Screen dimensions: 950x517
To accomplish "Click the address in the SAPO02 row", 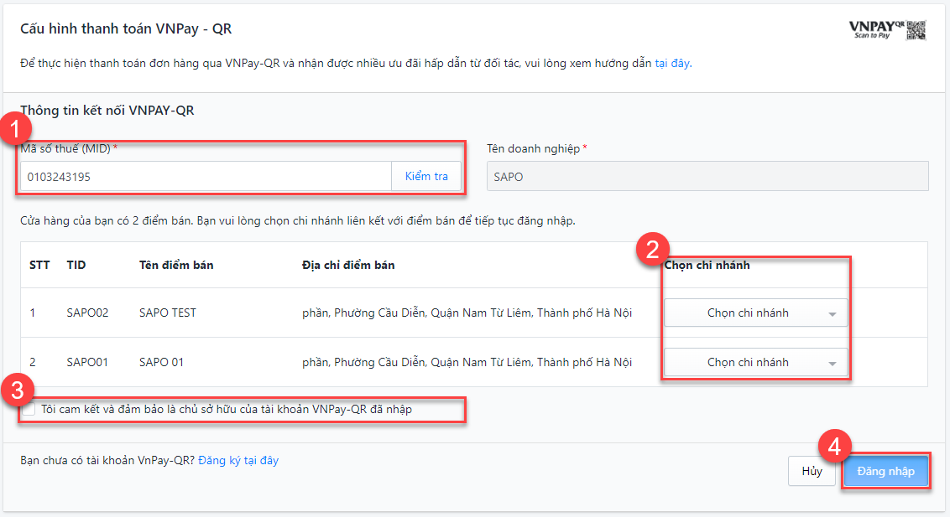I will (x=467, y=313).
